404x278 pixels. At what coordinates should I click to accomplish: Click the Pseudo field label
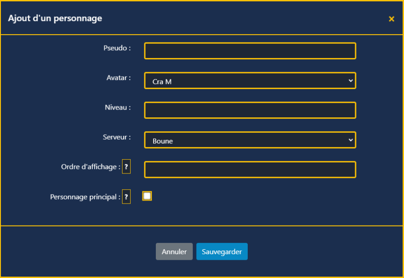117,47
